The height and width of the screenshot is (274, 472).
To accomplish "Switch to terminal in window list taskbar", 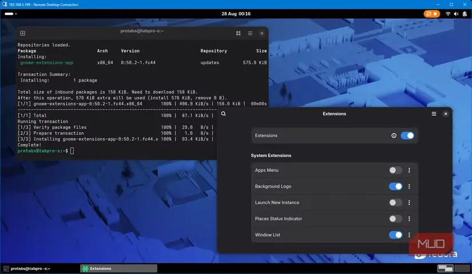I will [x=41, y=268].
